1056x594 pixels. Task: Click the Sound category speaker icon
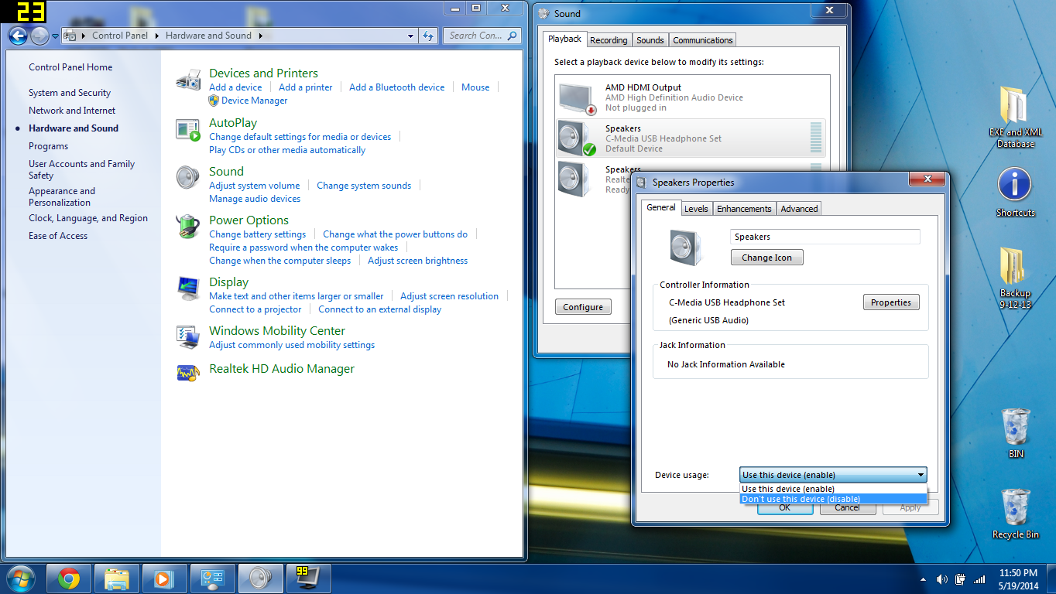(189, 178)
